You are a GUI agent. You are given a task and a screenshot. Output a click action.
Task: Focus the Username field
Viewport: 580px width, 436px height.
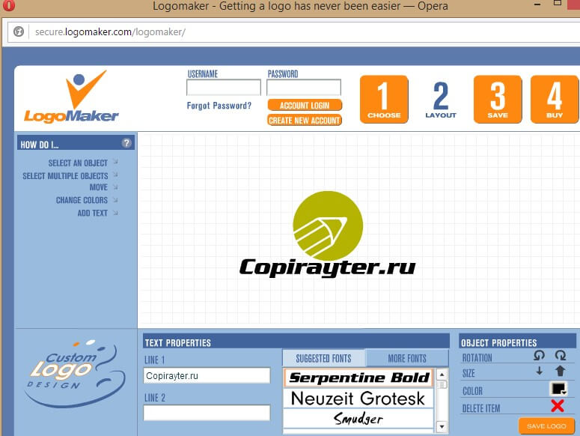pos(224,88)
